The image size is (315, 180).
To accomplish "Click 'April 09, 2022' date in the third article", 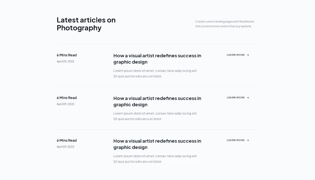I will 65,147.
